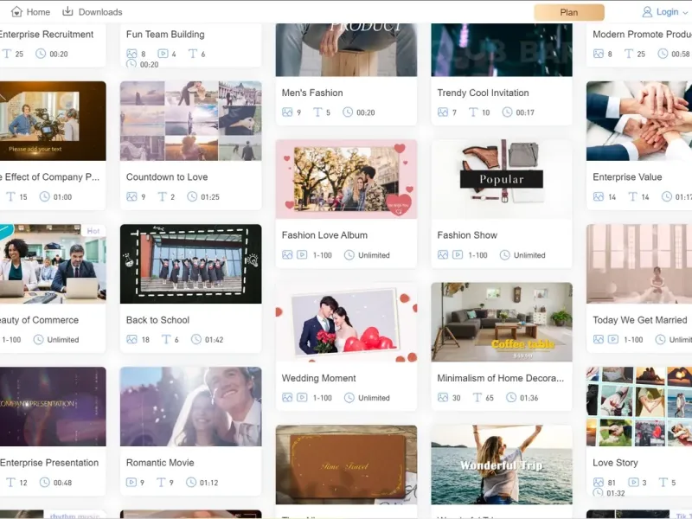This screenshot has width=692, height=519.
Task: Click clock duration icon under Men's Fashion
Action: click(x=348, y=112)
